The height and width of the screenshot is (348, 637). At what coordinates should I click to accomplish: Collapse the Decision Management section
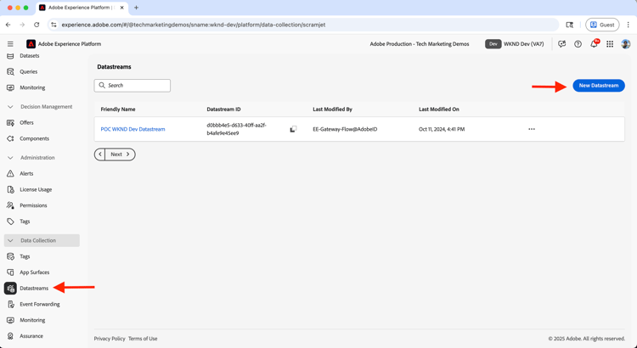(x=10, y=107)
